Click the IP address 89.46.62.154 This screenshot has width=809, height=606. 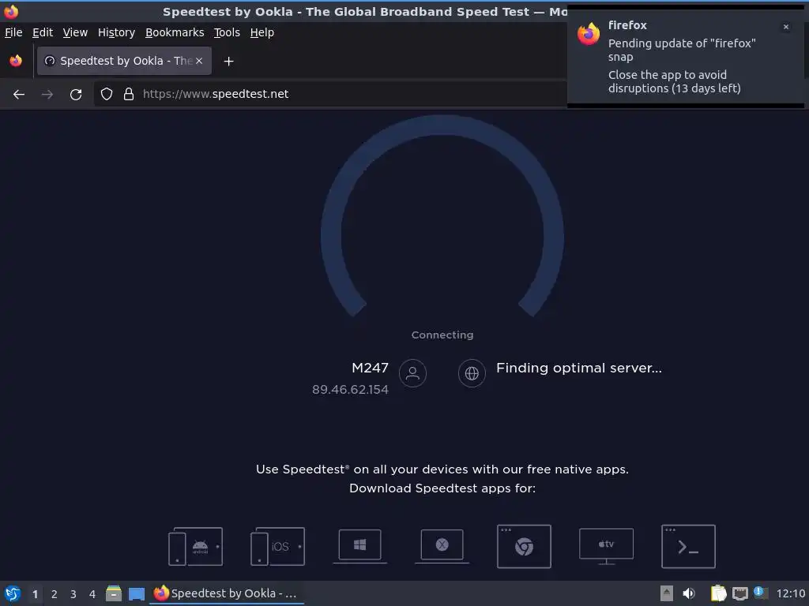350,390
